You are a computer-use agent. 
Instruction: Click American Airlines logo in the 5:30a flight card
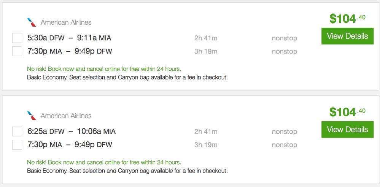(32, 22)
